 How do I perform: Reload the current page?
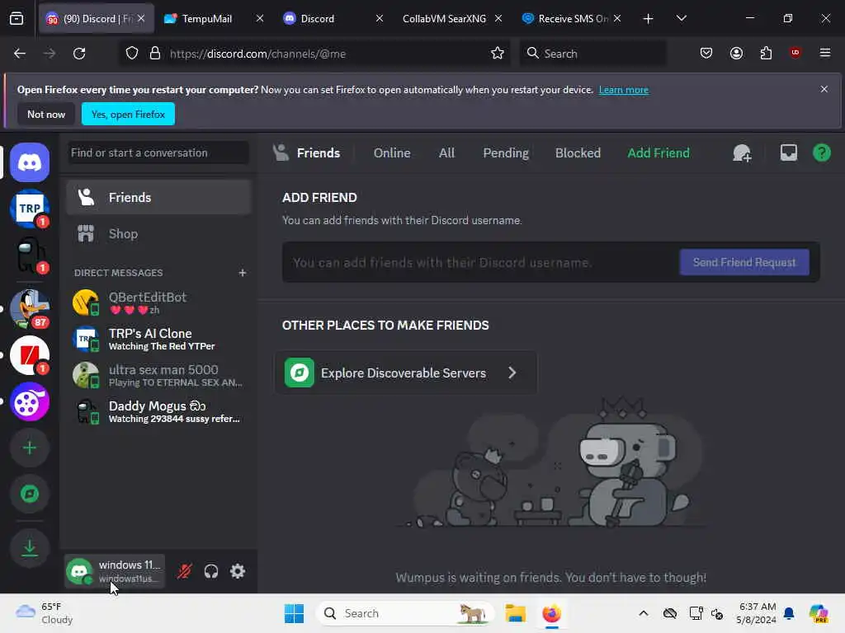79,54
